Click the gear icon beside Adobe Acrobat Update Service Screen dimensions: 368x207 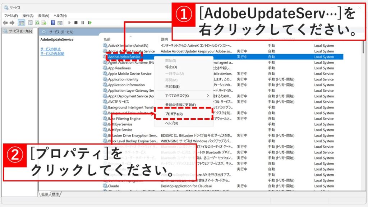105,51
